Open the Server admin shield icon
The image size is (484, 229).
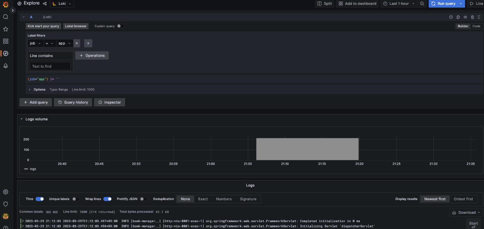coord(6,204)
